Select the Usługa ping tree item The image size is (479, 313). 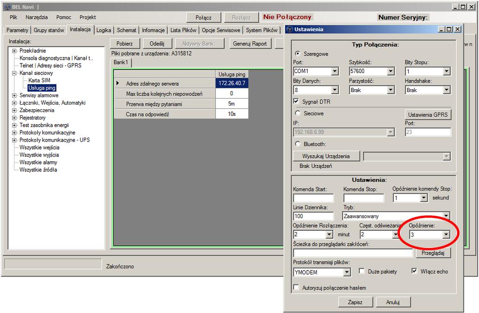pyautogui.click(x=42, y=88)
